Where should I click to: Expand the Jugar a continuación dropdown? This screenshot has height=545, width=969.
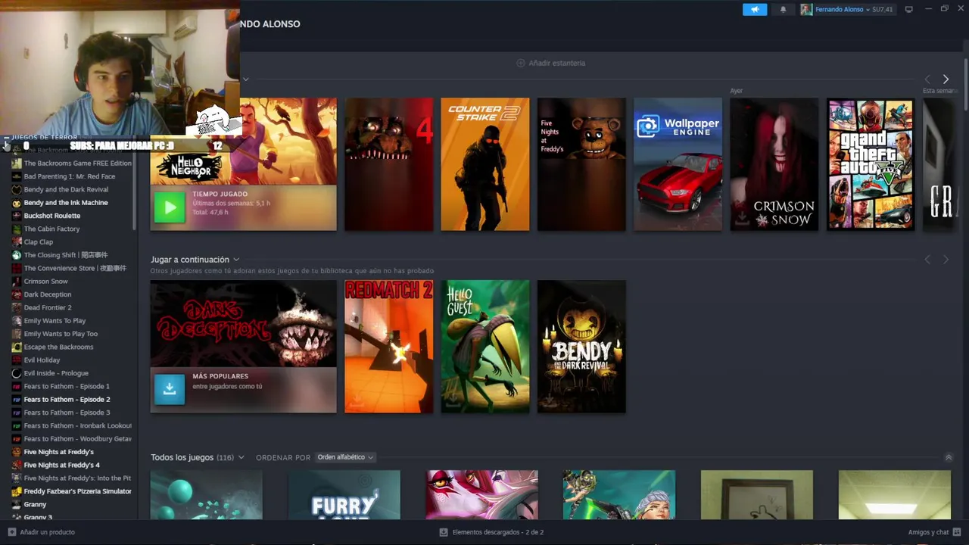click(236, 260)
